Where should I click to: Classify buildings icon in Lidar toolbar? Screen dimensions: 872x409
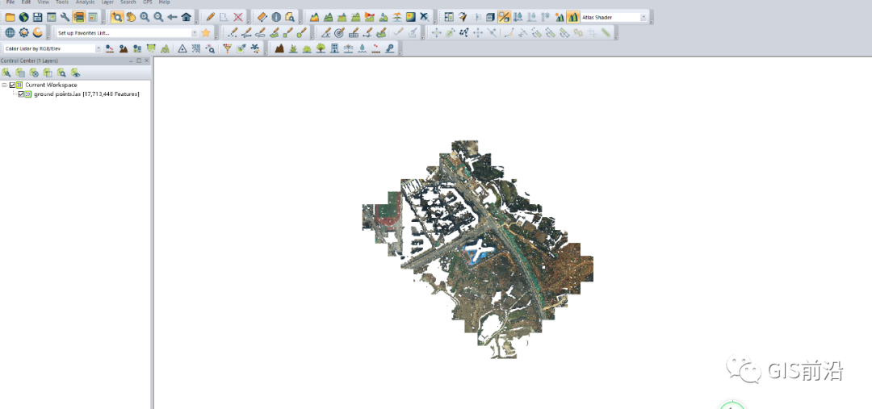tap(335, 48)
